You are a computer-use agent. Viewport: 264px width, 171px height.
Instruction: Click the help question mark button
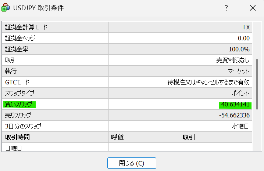226,8
